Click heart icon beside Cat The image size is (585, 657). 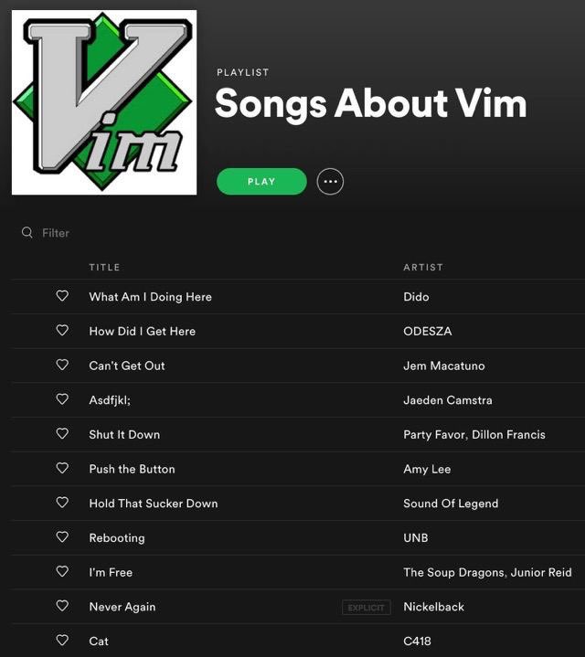(x=62, y=640)
